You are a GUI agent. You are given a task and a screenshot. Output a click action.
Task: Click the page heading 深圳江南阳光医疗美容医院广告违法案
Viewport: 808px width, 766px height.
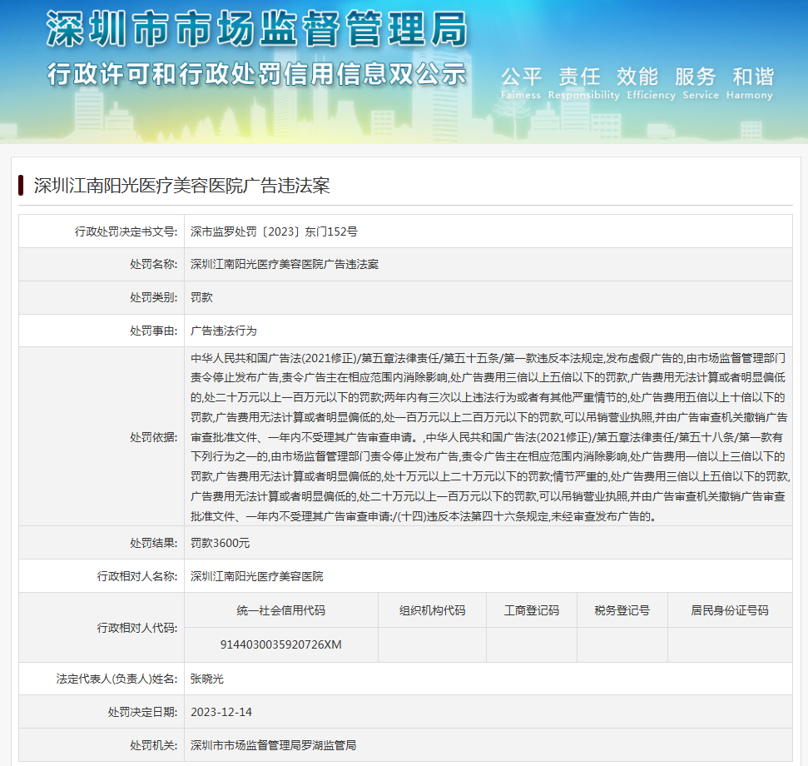pos(182,186)
